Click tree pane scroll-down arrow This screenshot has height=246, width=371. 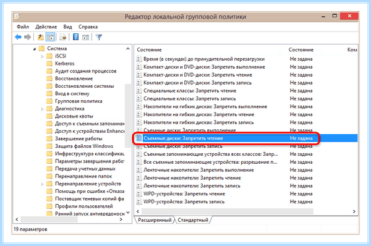[x=128, y=213]
